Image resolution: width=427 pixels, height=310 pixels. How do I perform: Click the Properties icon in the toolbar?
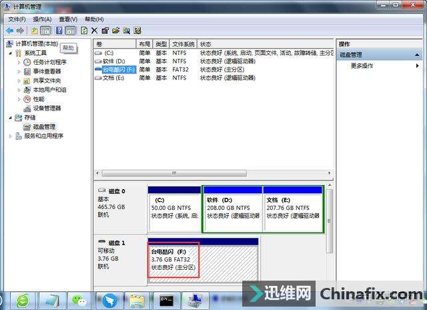pyautogui.click(x=105, y=31)
